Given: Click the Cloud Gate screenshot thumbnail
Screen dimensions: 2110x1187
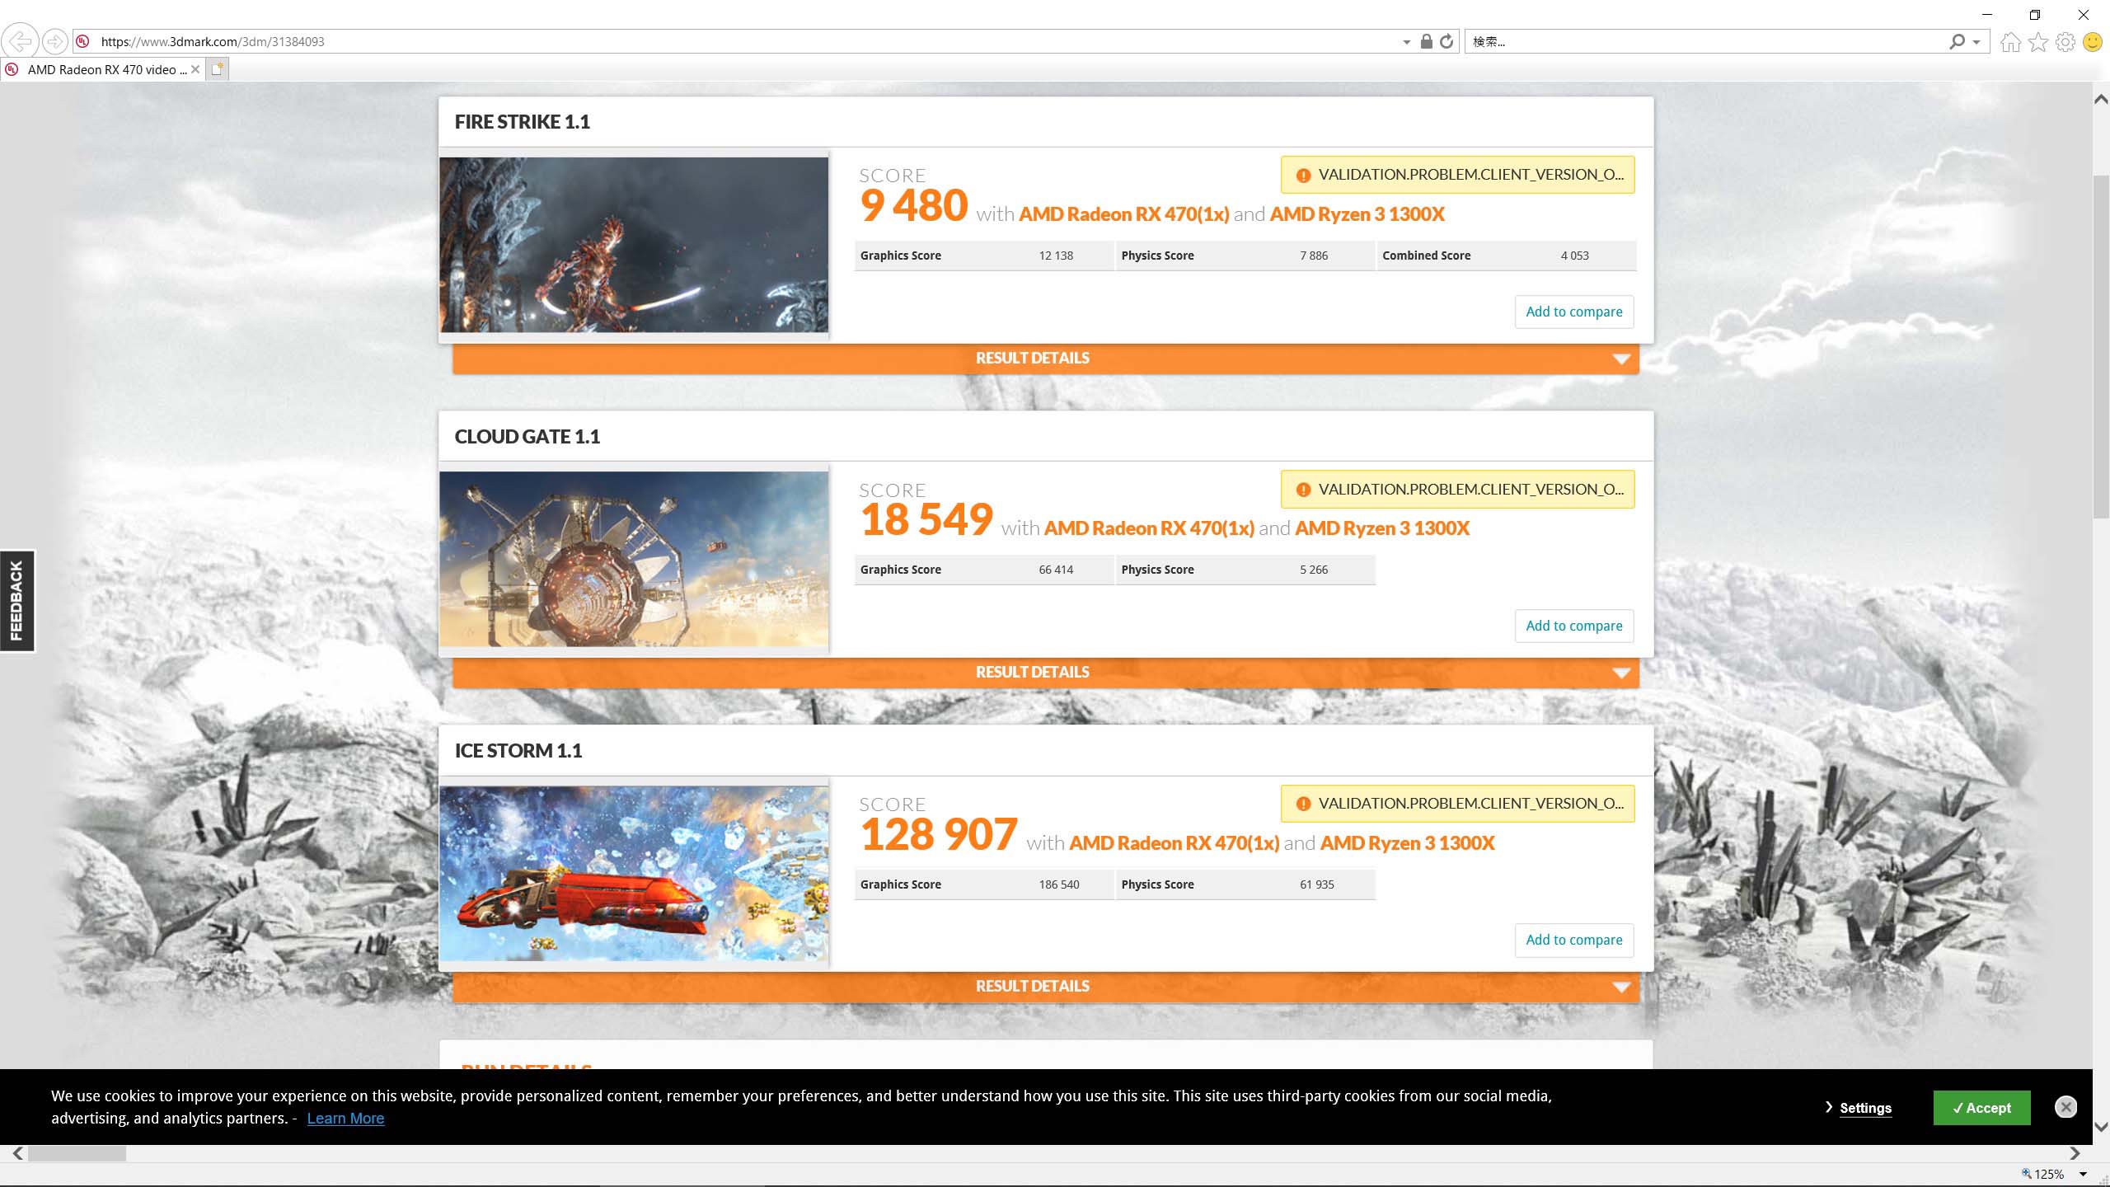Looking at the screenshot, I should [634, 559].
